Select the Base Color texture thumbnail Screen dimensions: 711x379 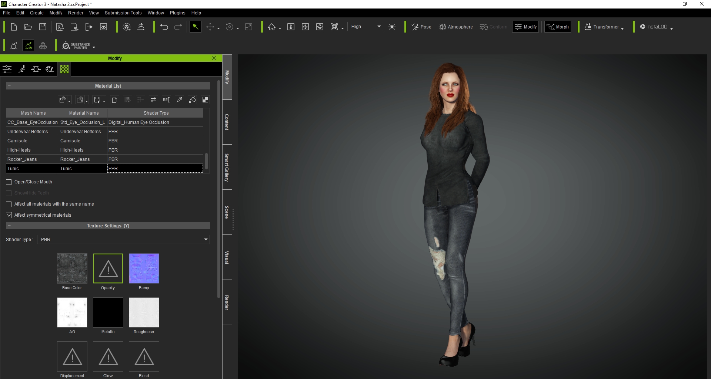72,268
